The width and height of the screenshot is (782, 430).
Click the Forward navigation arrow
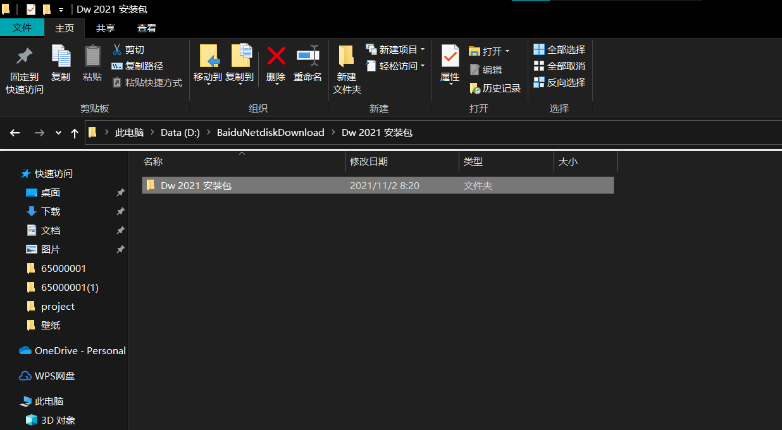[39, 133]
